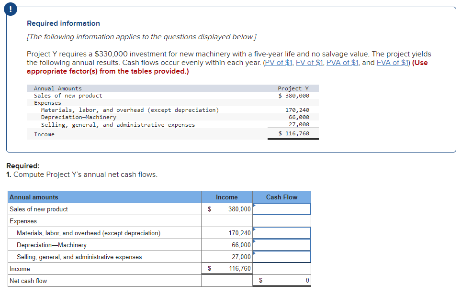Image resolution: width=473 pixels, height=306 pixels.
Task: Select Cash Flow input for Materials, labor, and overhead
Action: [x=282, y=233]
